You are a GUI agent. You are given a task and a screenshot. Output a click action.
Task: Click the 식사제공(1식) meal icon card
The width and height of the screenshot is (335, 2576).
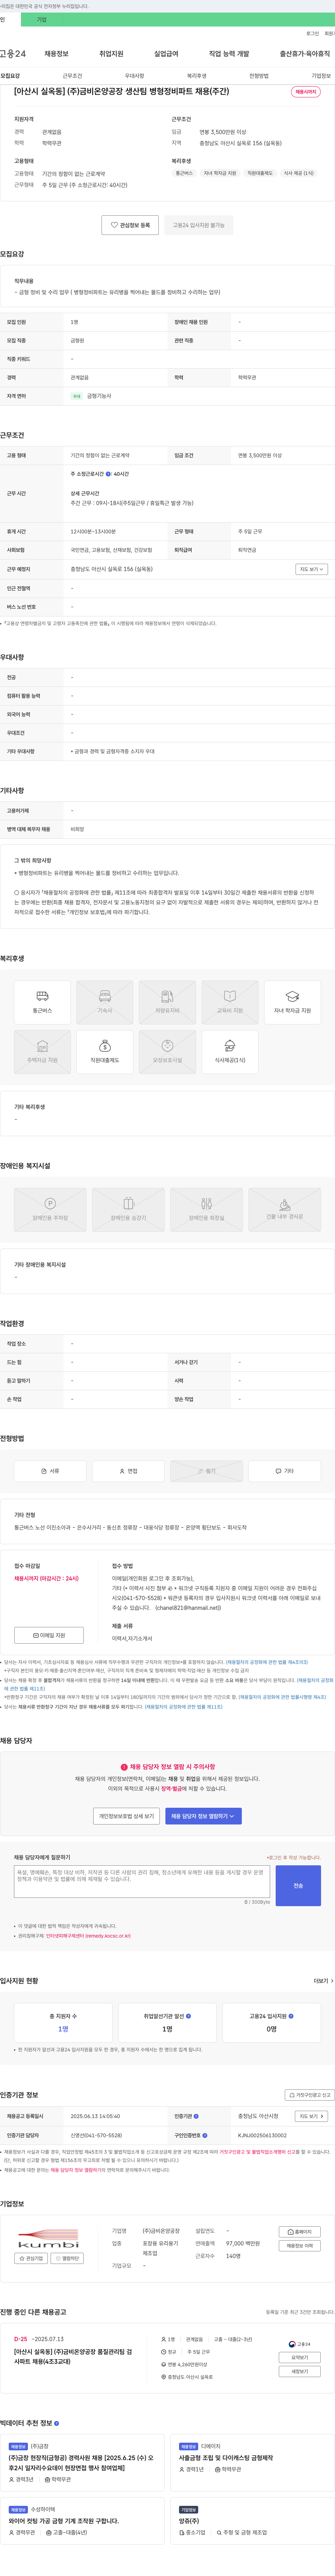point(230,1052)
